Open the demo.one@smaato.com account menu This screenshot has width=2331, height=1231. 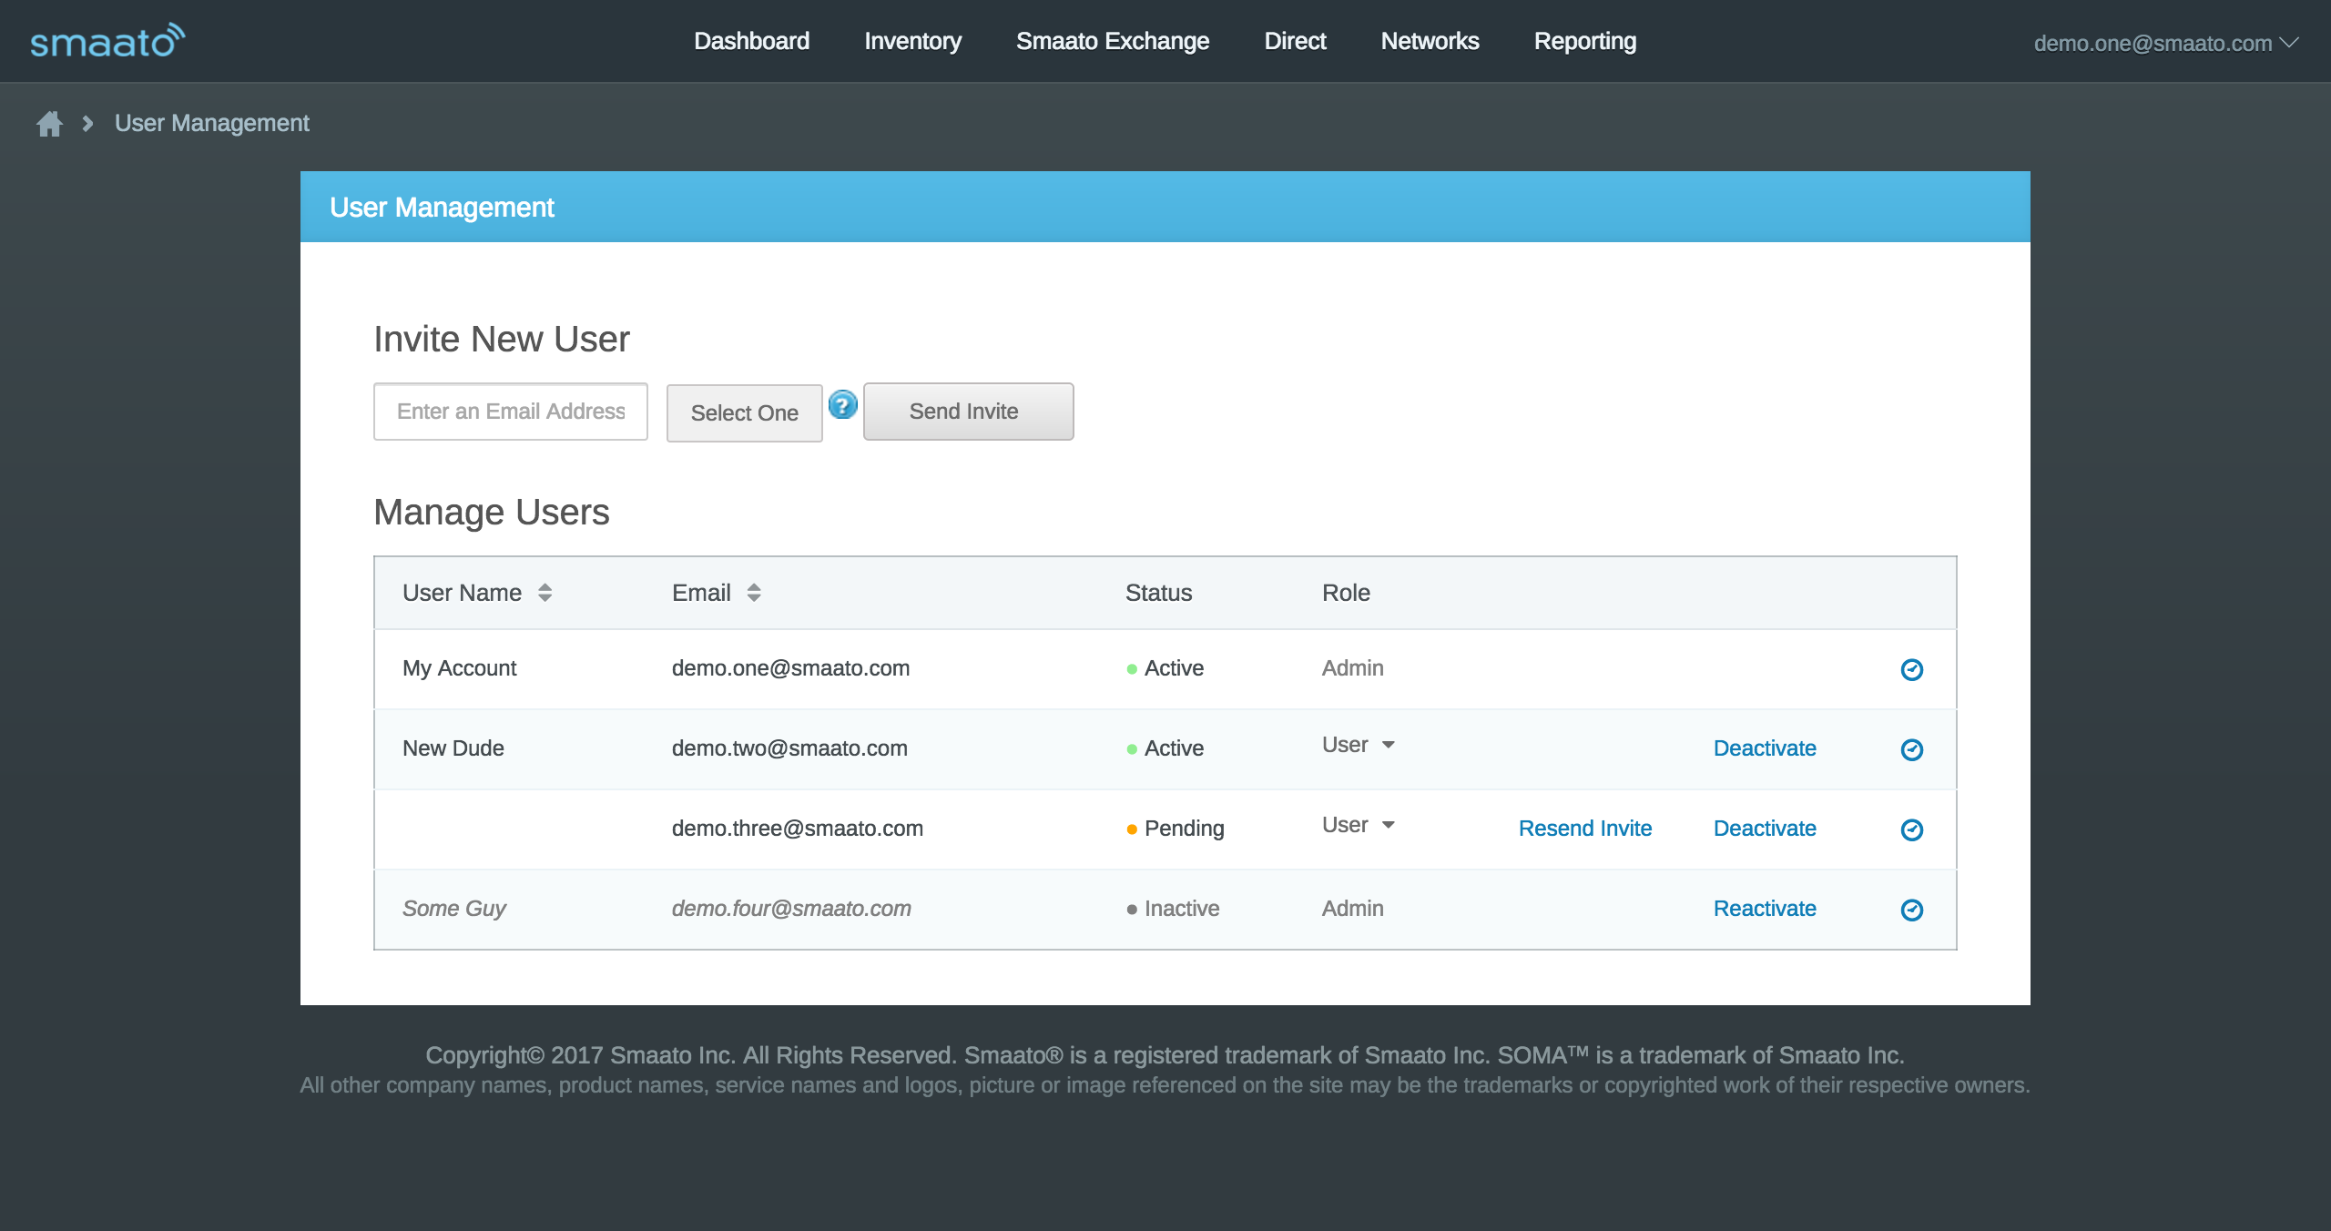[2165, 44]
